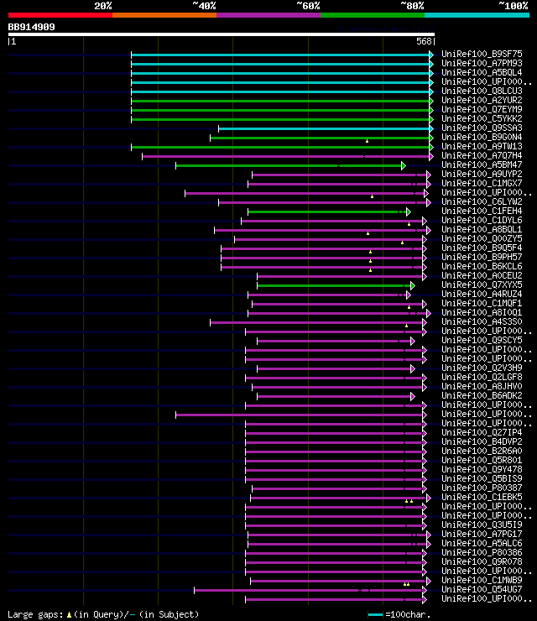Viewport: 537px width, 621px height.
Task: Select the UniRef100_Q7XYX5 label
Action: (482, 284)
